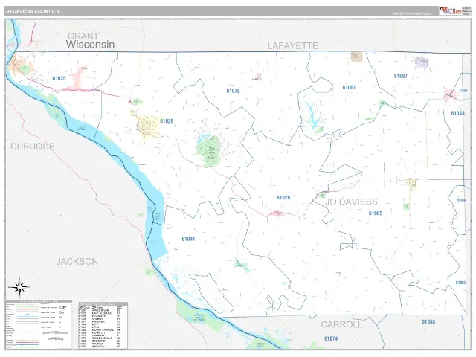Click the scale bar in the legend
476x357 pixels.
[x=55, y=333]
